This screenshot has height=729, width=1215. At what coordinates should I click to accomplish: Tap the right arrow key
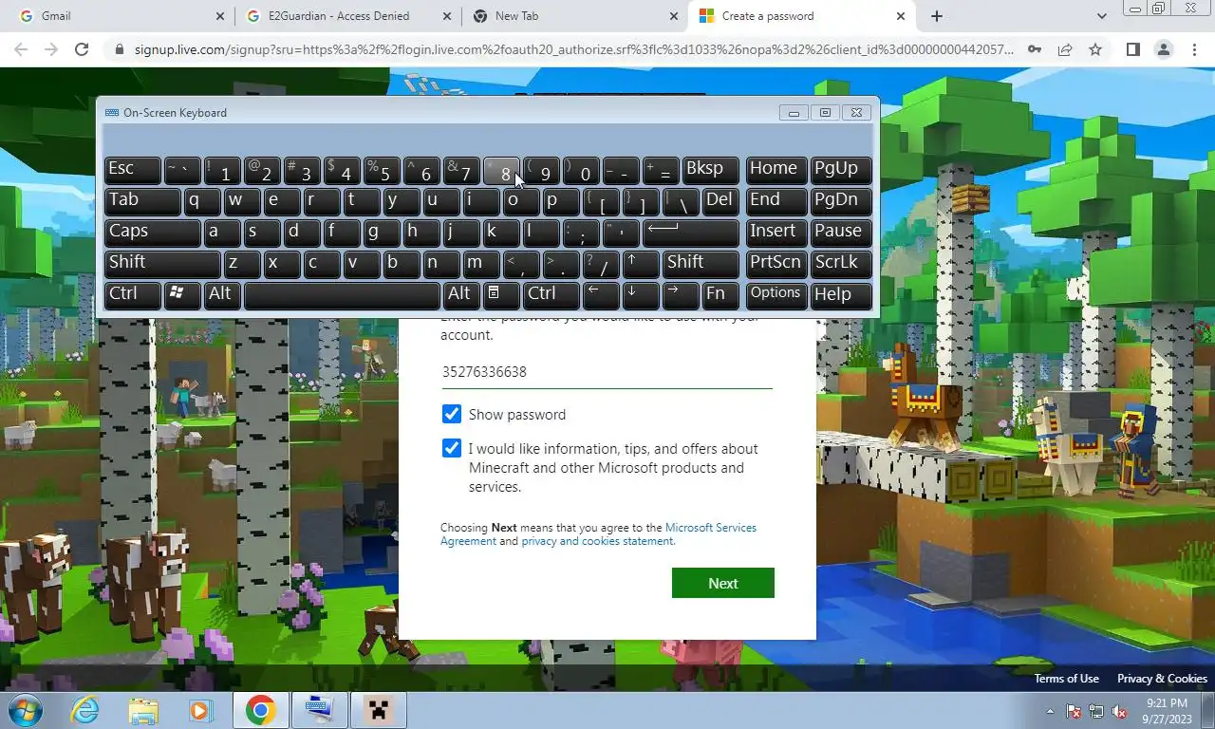point(681,295)
